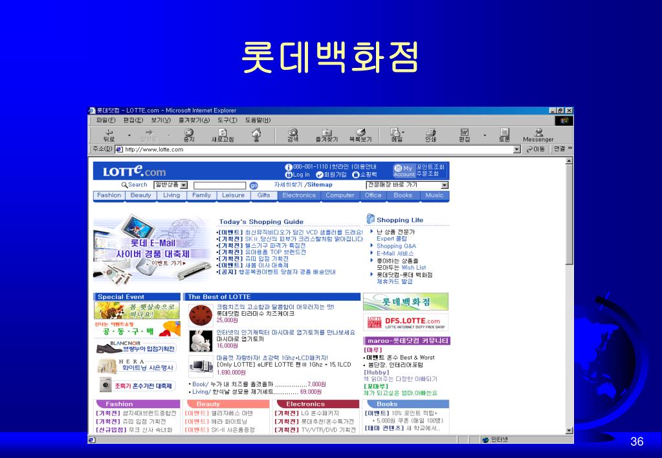Click the Stop (중지) toolbar icon

tap(189, 135)
